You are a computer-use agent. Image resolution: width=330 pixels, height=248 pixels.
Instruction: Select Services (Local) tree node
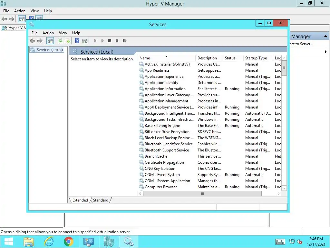[x=47, y=50]
